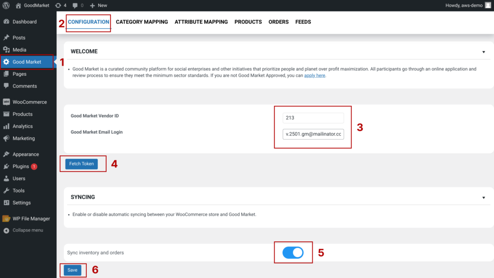Viewport: 494px width, 278px height.
Task: Open the Dashboard sidebar icon
Action: [6, 22]
